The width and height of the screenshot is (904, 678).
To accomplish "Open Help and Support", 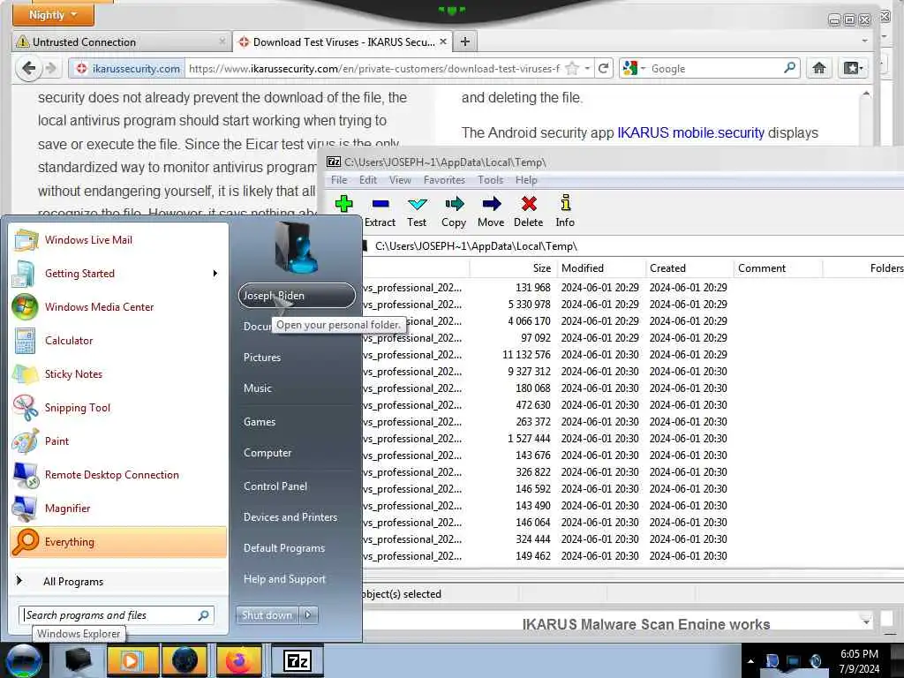I will [284, 579].
